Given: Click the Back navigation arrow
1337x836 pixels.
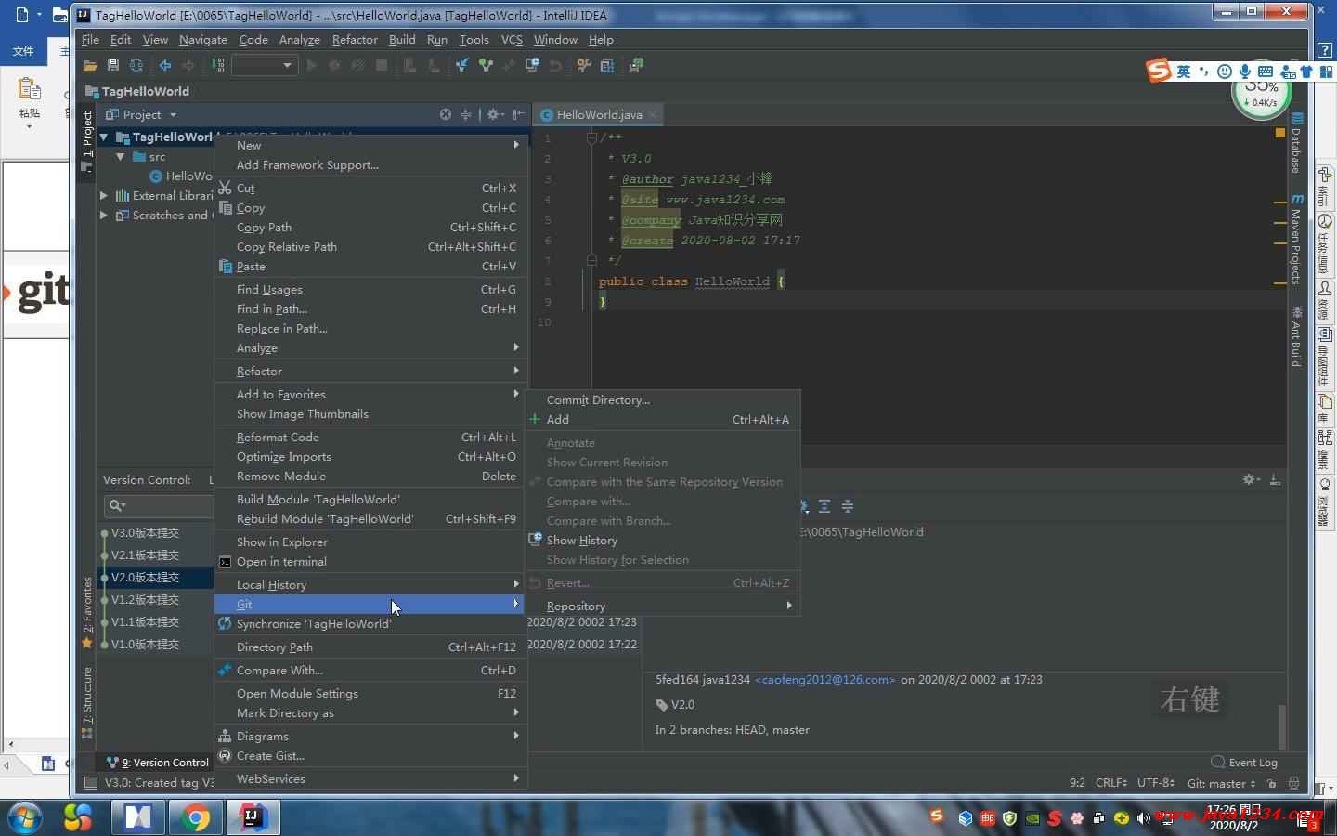Looking at the screenshot, I should click(165, 65).
